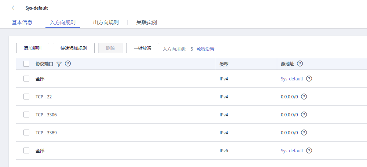Click 0.0.0.0/0 in the TCP : 3389 row
The height and width of the screenshot is (167, 367).
click(289, 133)
